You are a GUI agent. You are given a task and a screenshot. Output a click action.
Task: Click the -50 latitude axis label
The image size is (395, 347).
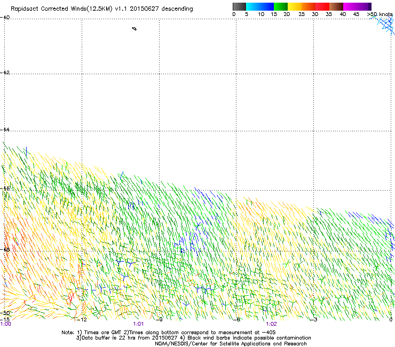pos(5,313)
